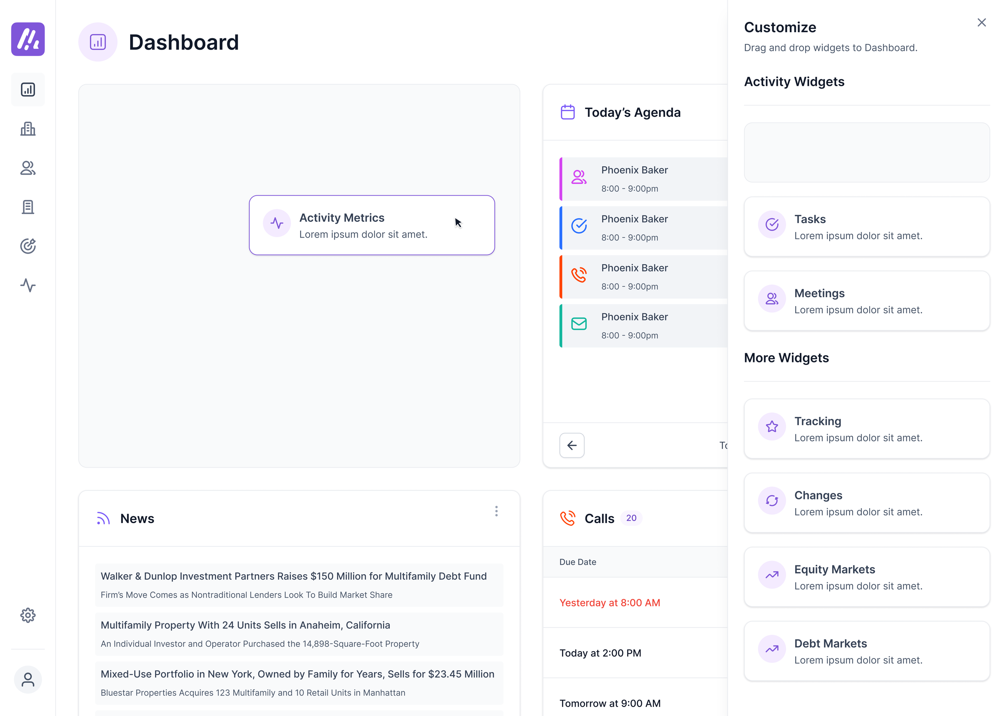Viewport: 1007px width, 716px height.
Task: Close the Customize panel
Action: click(x=982, y=23)
